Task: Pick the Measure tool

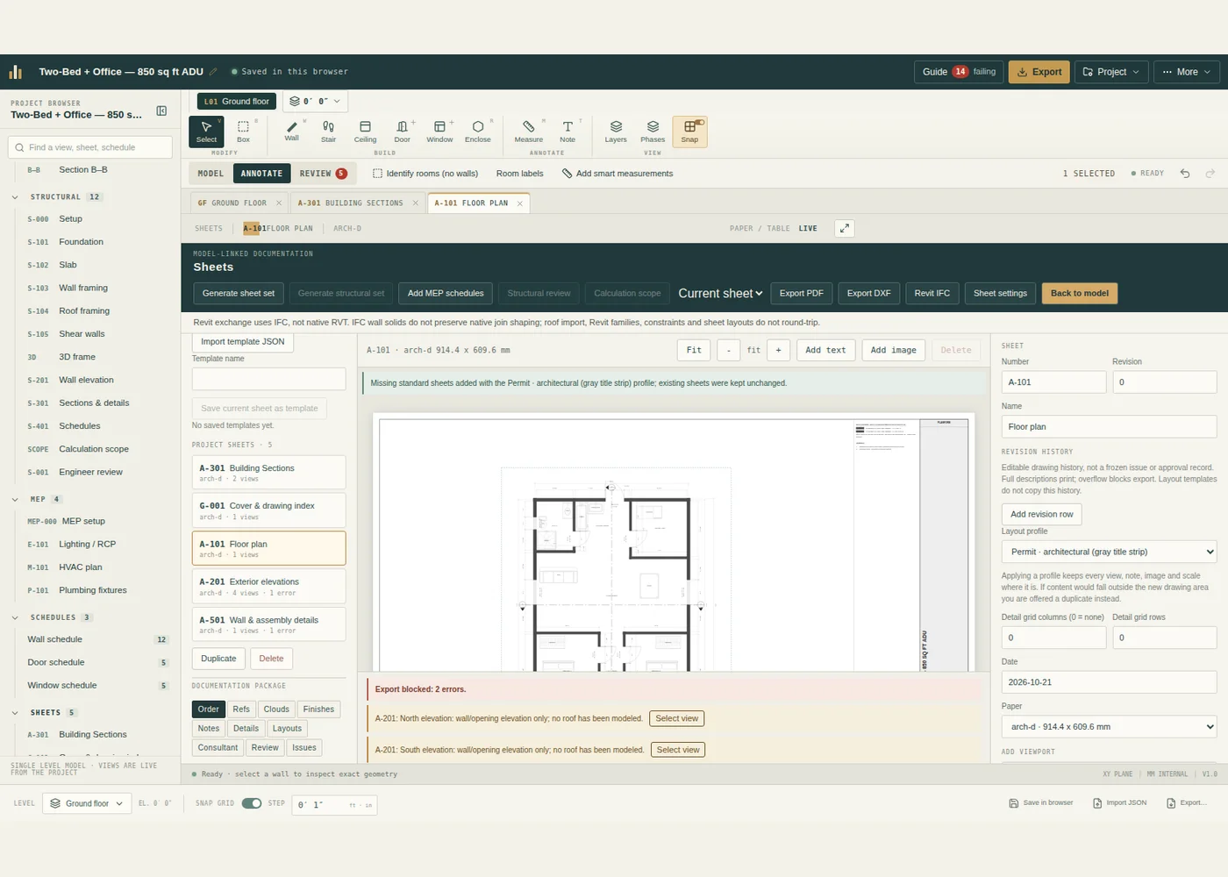Action: [x=528, y=131]
